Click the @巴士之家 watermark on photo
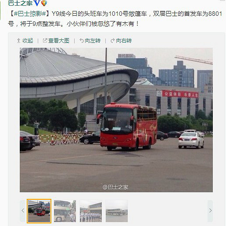 (115, 187)
